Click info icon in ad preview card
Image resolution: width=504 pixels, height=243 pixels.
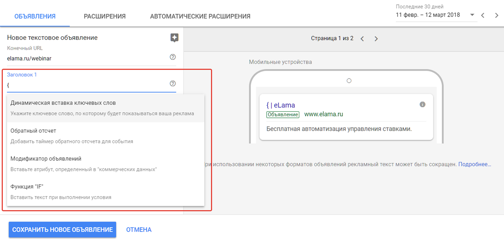point(422,104)
